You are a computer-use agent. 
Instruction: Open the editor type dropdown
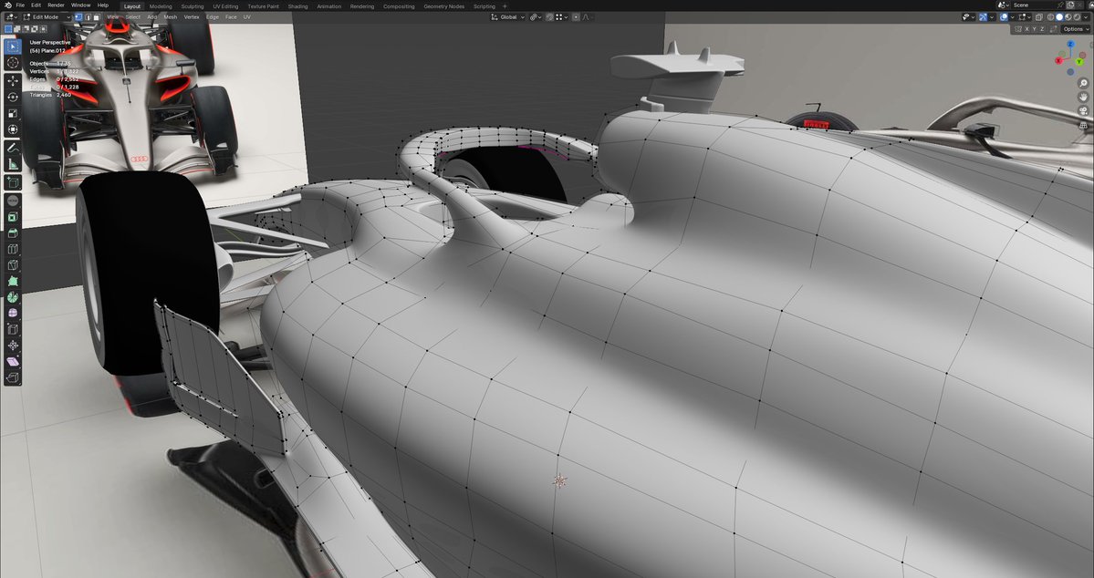click(11, 16)
